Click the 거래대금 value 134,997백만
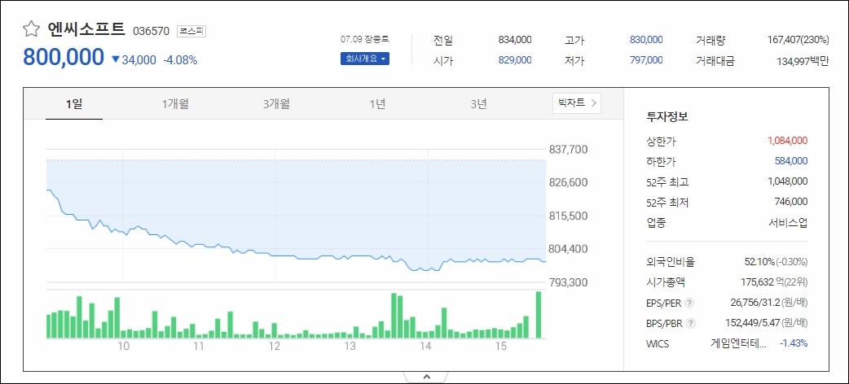The width and height of the screenshot is (849, 384). click(x=803, y=61)
